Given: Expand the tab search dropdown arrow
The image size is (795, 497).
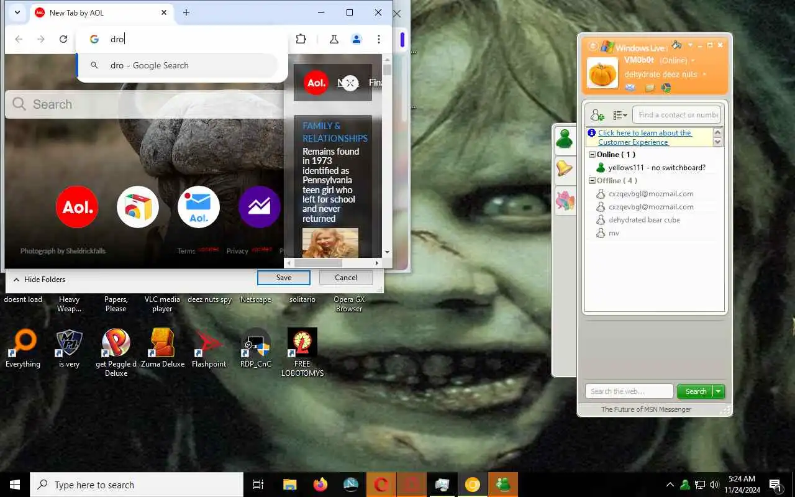Looking at the screenshot, I should [x=17, y=12].
